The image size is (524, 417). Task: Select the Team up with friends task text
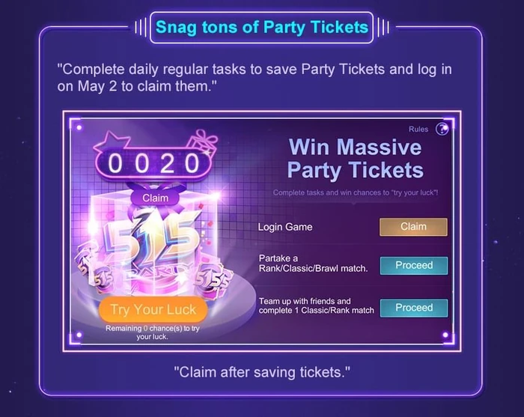click(316, 305)
